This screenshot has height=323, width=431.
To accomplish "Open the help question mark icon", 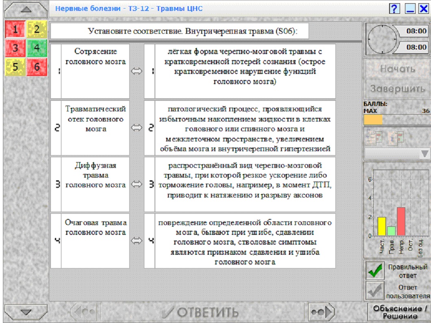I will 394,9.
